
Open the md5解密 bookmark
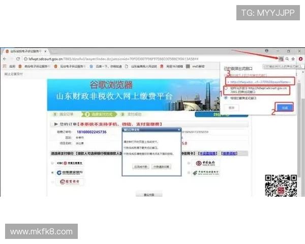pyautogui.click(x=195, y=67)
